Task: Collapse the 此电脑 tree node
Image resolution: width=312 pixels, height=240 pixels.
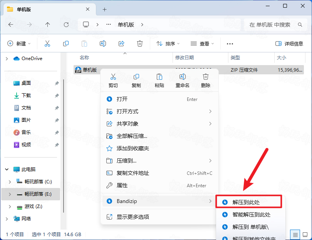Action: [x=7, y=170]
